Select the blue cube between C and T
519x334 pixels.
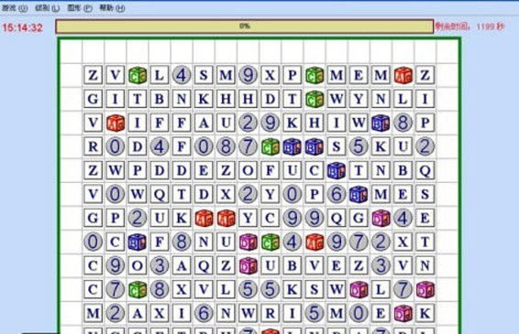337,170
